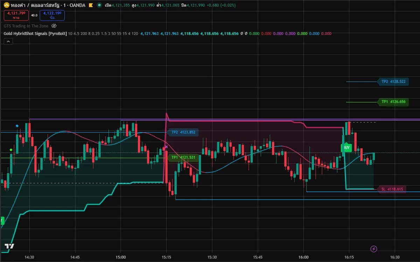Screen dimensions: 420x262
Task: Click the gold symbol logo icon
Action: [6, 5]
